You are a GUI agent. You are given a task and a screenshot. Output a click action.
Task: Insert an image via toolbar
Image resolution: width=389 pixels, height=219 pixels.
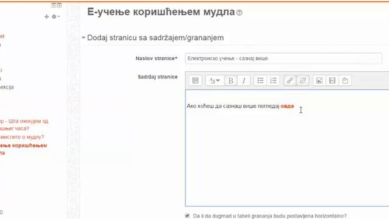(x=319, y=81)
